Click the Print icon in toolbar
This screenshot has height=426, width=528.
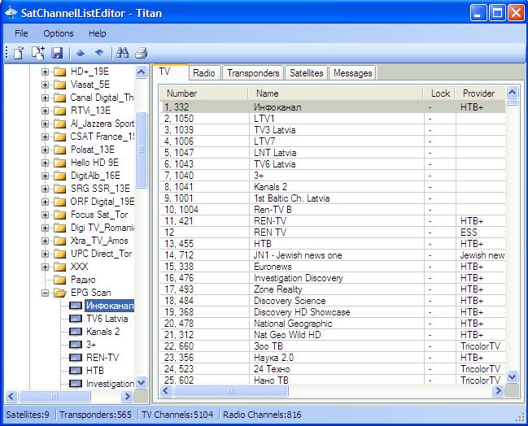tap(141, 53)
